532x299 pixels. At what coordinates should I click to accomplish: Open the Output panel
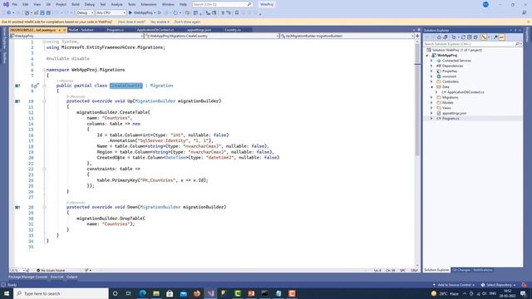tap(71, 277)
